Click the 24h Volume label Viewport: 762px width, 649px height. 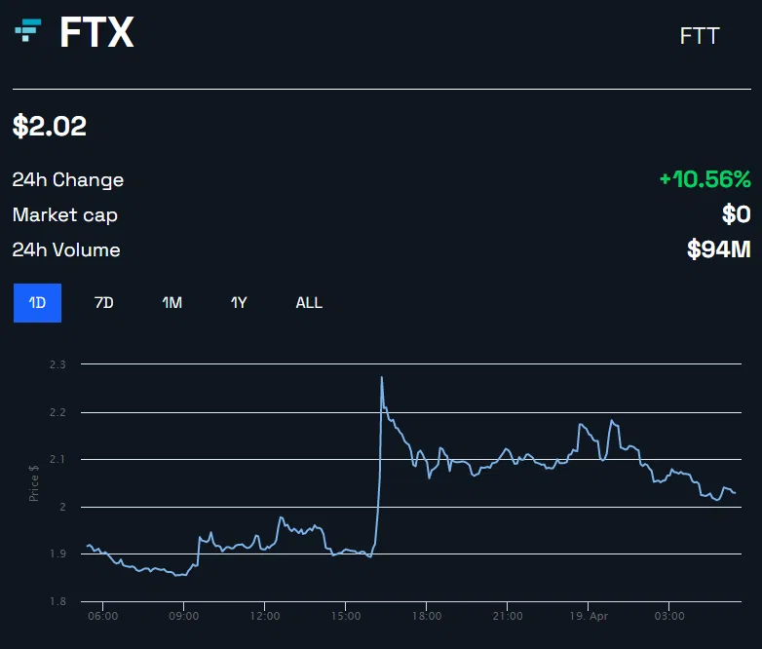(66, 249)
